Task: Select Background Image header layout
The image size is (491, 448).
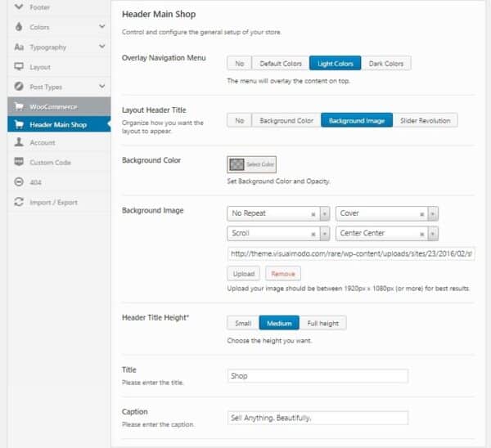Action: (357, 120)
